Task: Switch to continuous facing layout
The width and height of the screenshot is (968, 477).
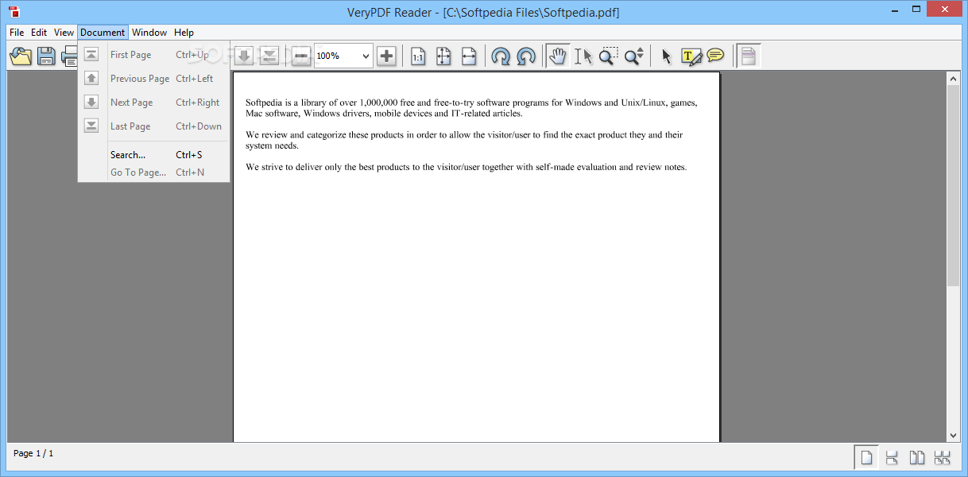Action: click(943, 457)
